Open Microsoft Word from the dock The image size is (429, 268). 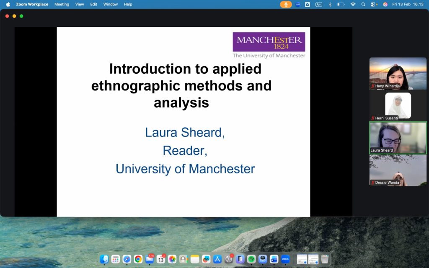coord(274,259)
